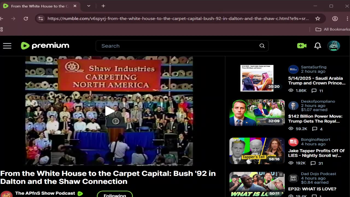Click comment icon showing 31 comments
Viewport: 350px width, 197px height.
(313, 163)
